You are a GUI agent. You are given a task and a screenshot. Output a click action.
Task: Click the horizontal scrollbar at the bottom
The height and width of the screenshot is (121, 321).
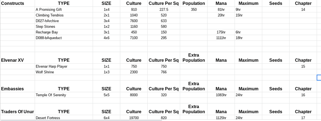click(82, 120)
